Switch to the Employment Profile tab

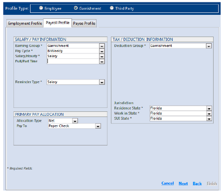[25, 23]
